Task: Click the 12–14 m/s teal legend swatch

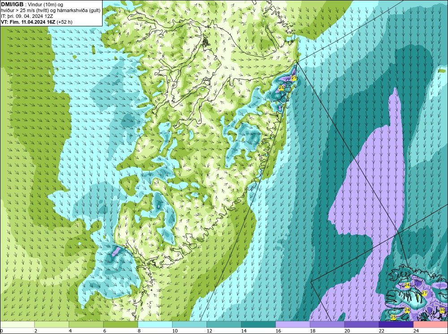Action: [224, 325]
